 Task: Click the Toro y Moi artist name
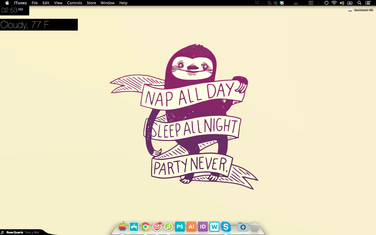pyautogui.click(x=32, y=232)
